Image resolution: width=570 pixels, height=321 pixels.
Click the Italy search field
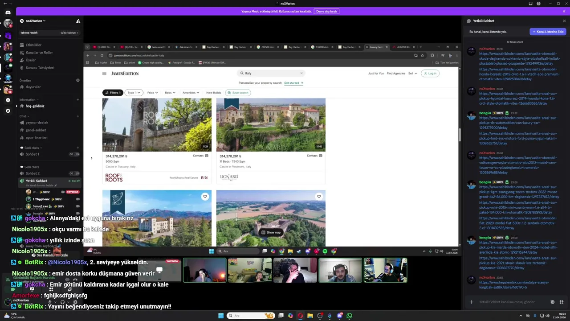pos(271,73)
